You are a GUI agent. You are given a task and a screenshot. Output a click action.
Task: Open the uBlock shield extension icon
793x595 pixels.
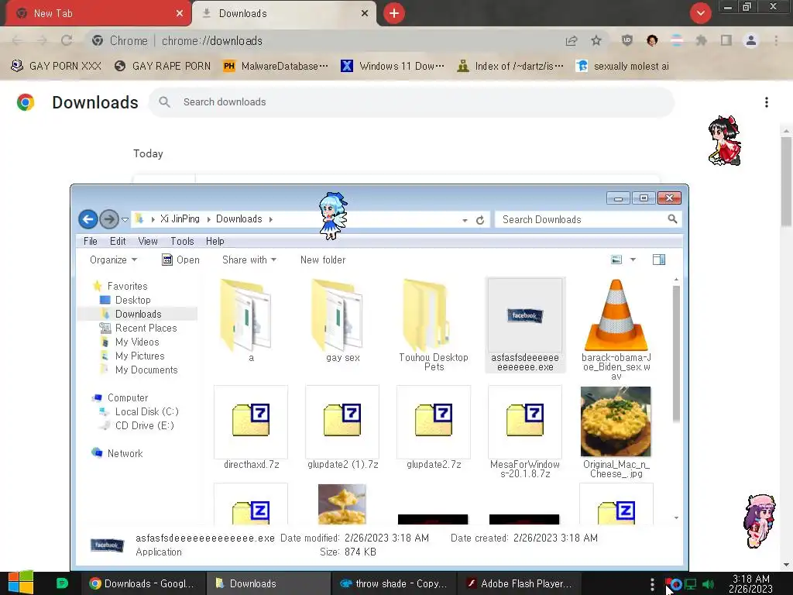(627, 40)
